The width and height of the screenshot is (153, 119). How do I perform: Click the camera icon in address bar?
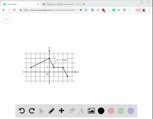[81, 10]
